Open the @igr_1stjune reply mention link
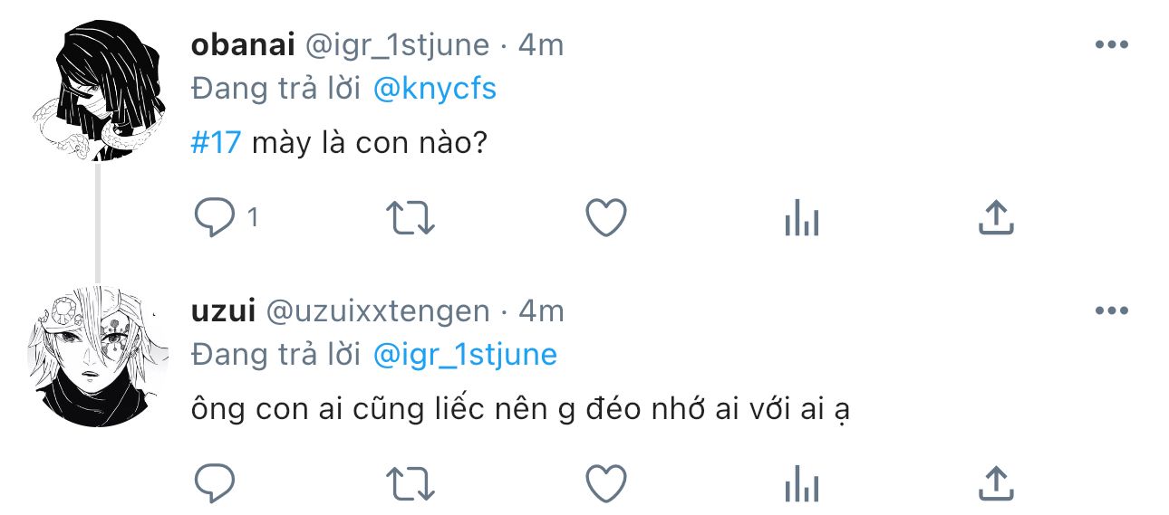Image resolution: width=1169 pixels, height=515 pixels. [465, 355]
